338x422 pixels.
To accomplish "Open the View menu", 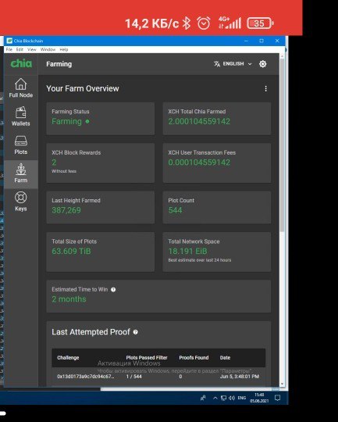I will pyautogui.click(x=32, y=49).
